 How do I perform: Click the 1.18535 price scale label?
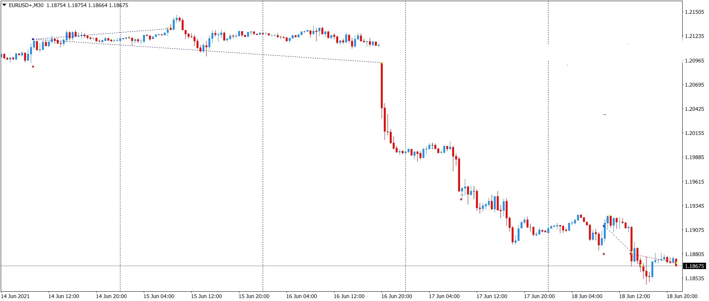coord(694,278)
